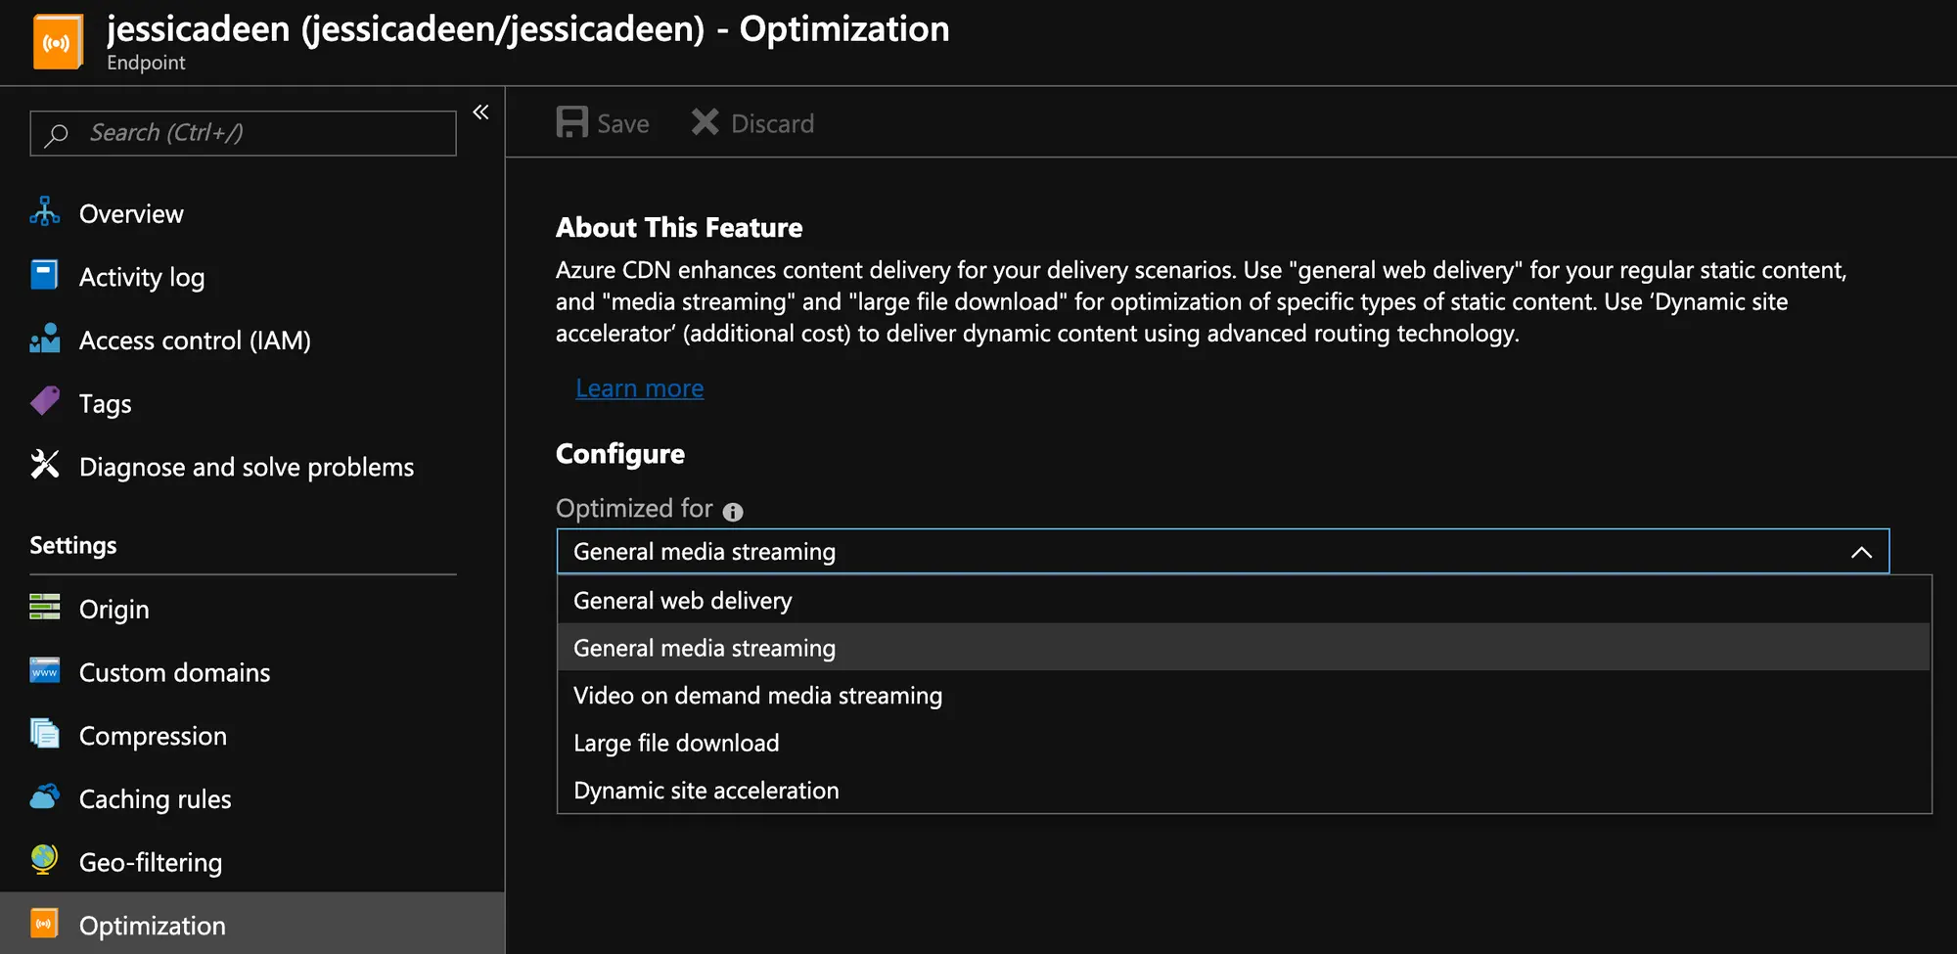Click the Settings section heading

pyautogui.click(x=73, y=545)
